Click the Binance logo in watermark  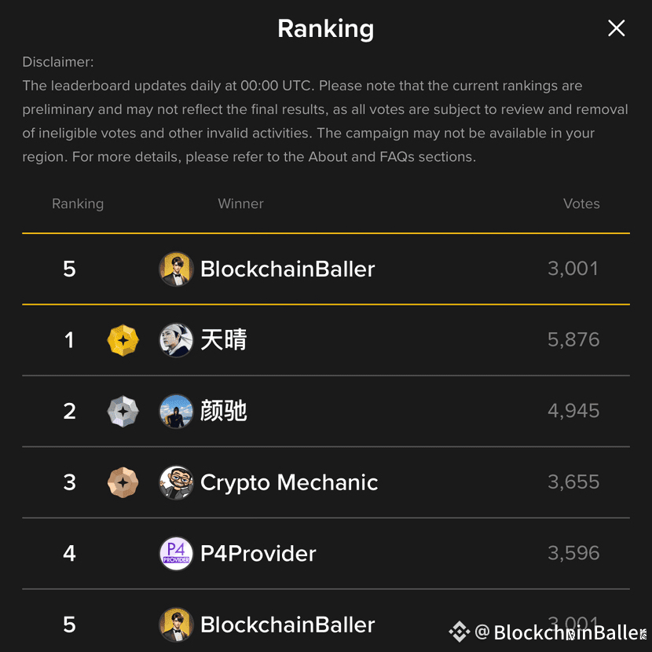pos(460,632)
